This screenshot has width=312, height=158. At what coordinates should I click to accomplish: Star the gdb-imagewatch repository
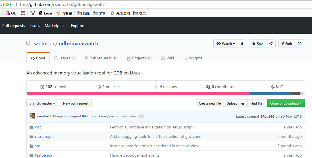click(x=257, y=44)
